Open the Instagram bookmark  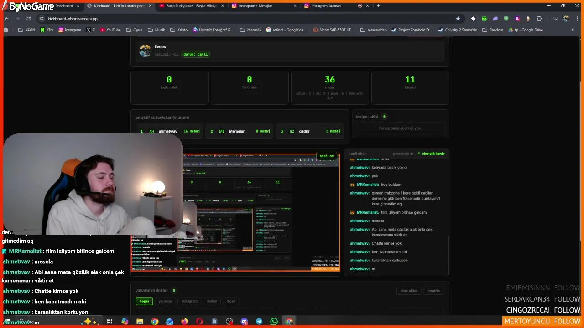pos(70,30)
